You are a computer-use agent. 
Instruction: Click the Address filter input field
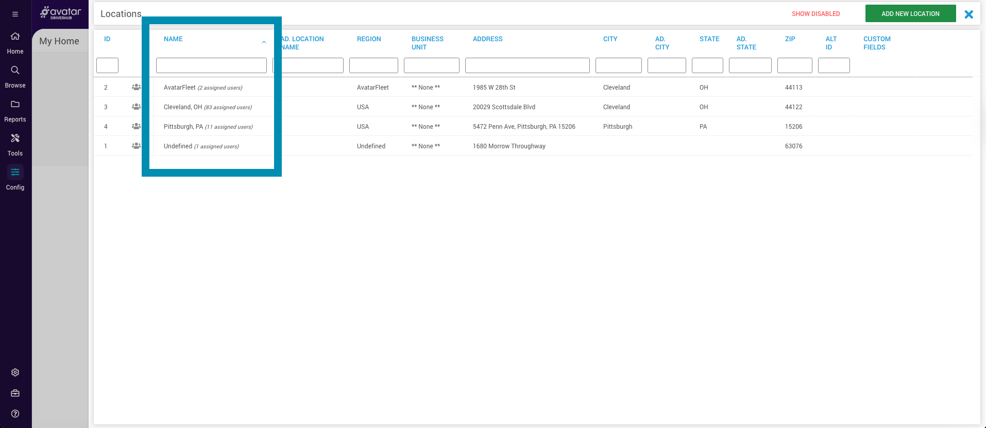[x=527, y=65]
